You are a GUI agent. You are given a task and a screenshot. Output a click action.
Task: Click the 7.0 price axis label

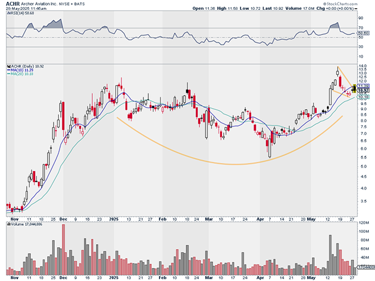(x=363, y=134)
